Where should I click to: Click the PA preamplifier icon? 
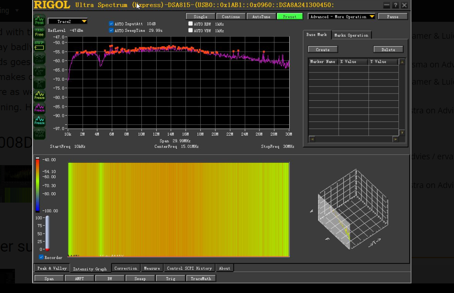click(x=39, y=83)
